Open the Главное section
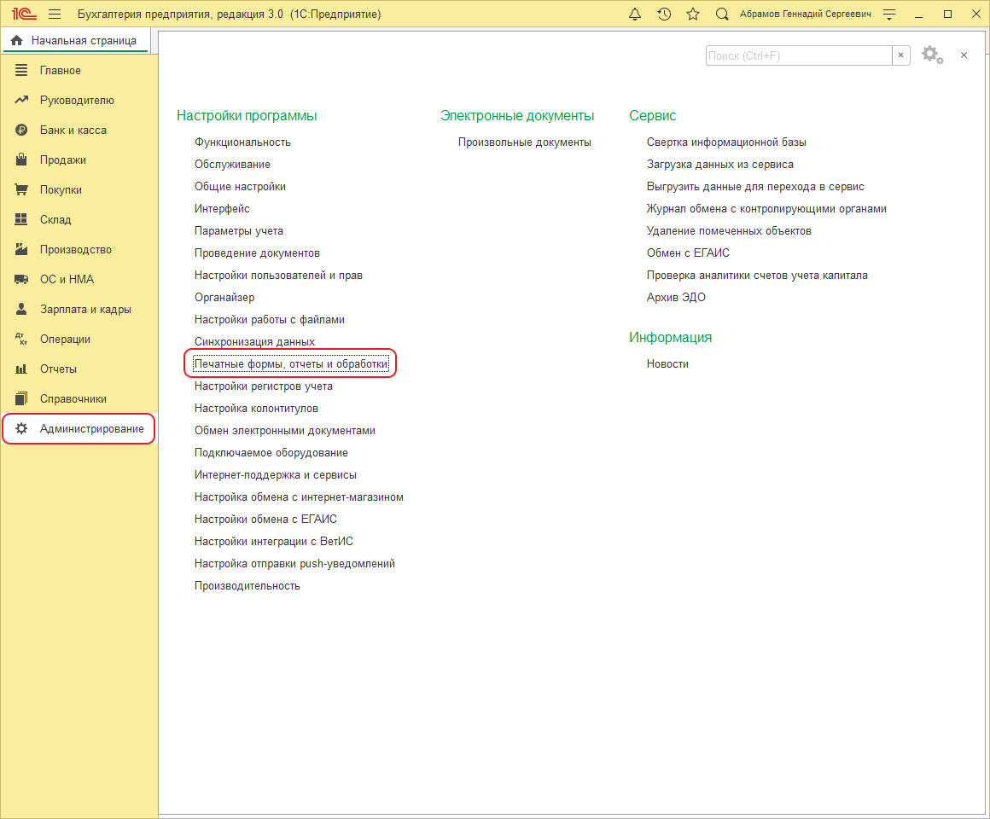Viewport: 990px width, 819px height. click(79, 70)
